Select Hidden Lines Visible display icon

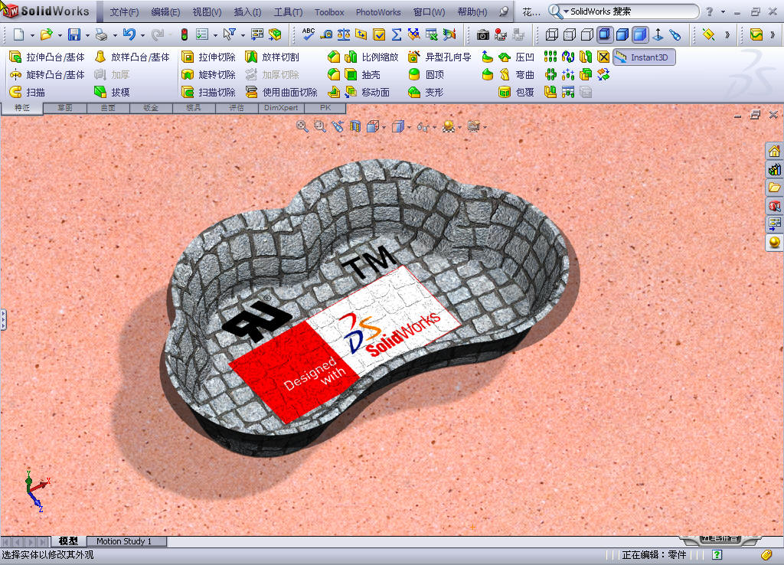(570, 34)
